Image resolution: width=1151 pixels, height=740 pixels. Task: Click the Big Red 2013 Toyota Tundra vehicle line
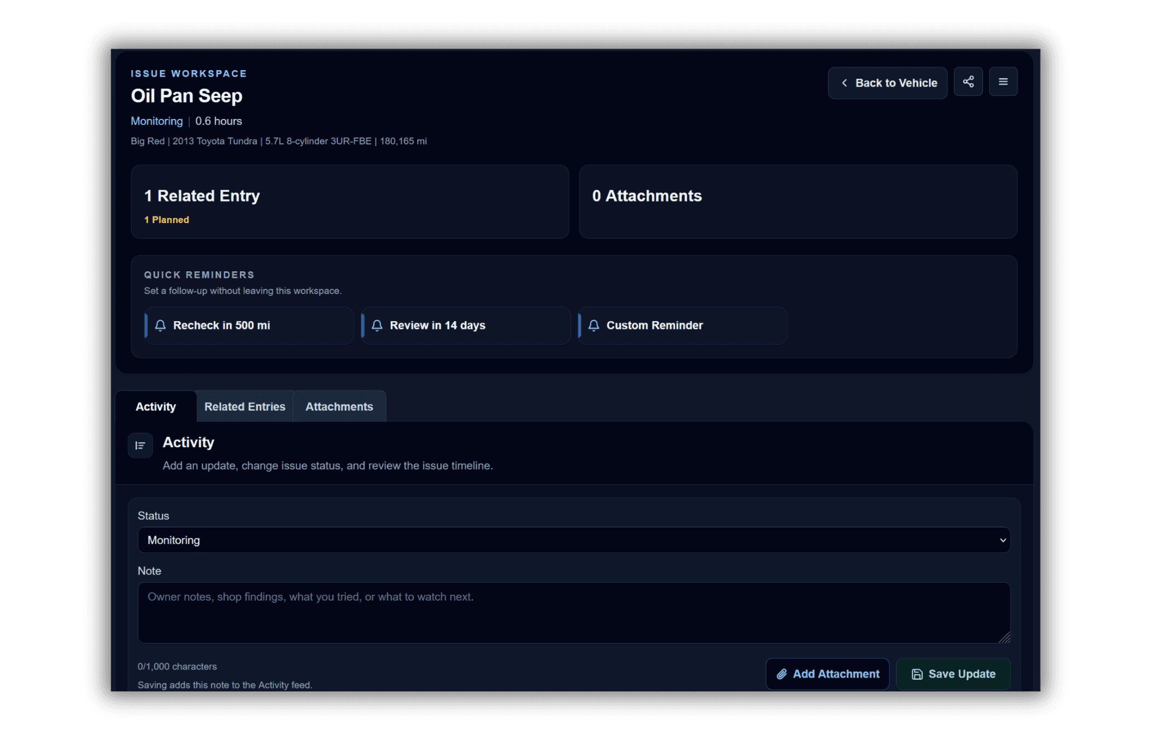click(278, 141)
